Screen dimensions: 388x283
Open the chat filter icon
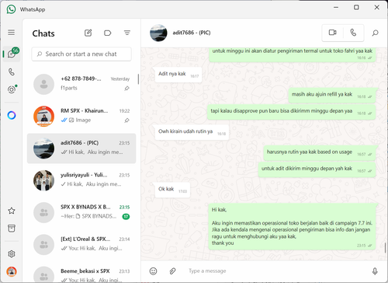coord(126,33)
